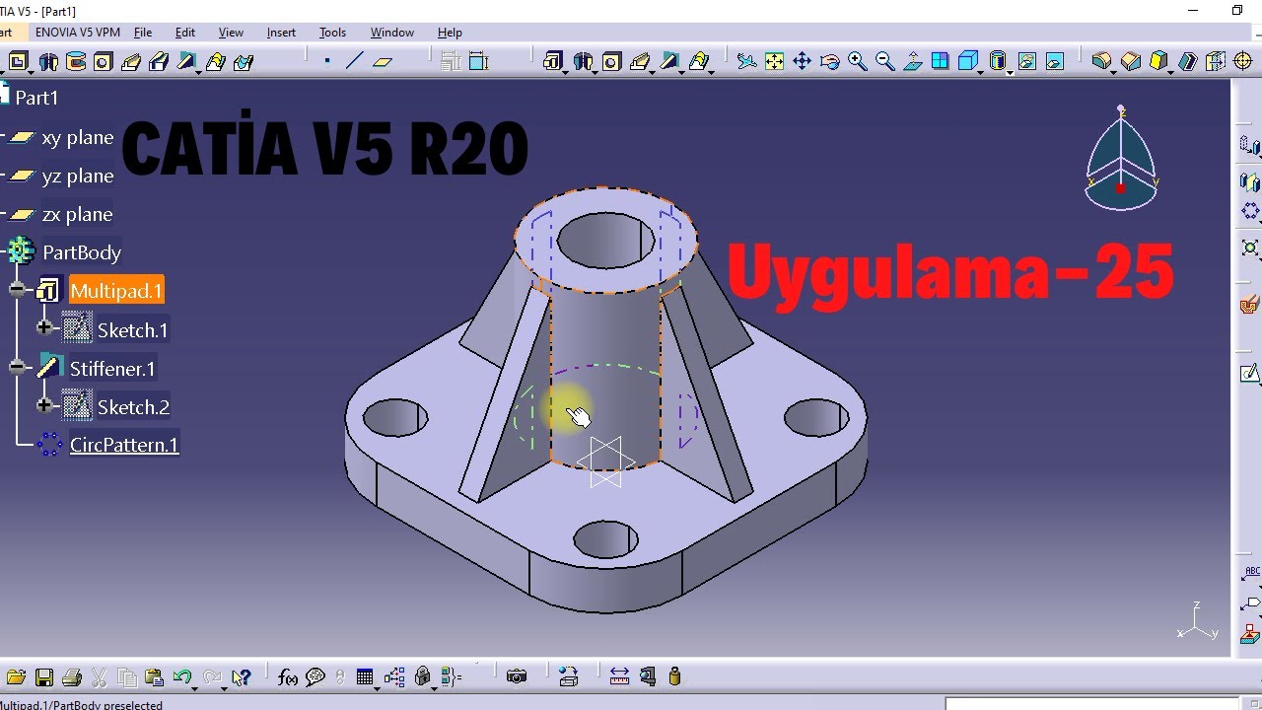Select the Thread/Tap tool
The height and width of the screenshot is (710, 1262).
point(1243,61)
